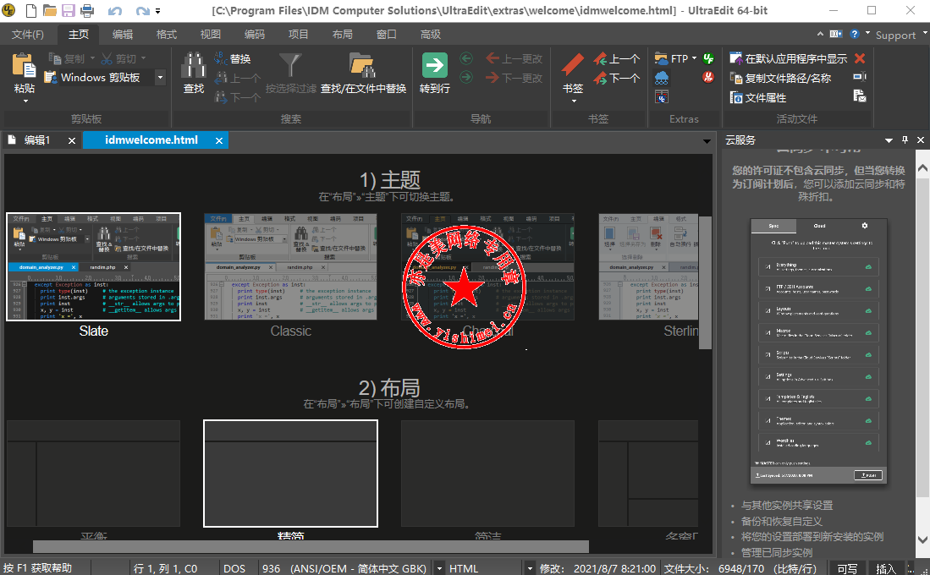Expand the FTP dropdown arrow
The width and height of the screenshot is (930, 575).
[x=695, y=58]
